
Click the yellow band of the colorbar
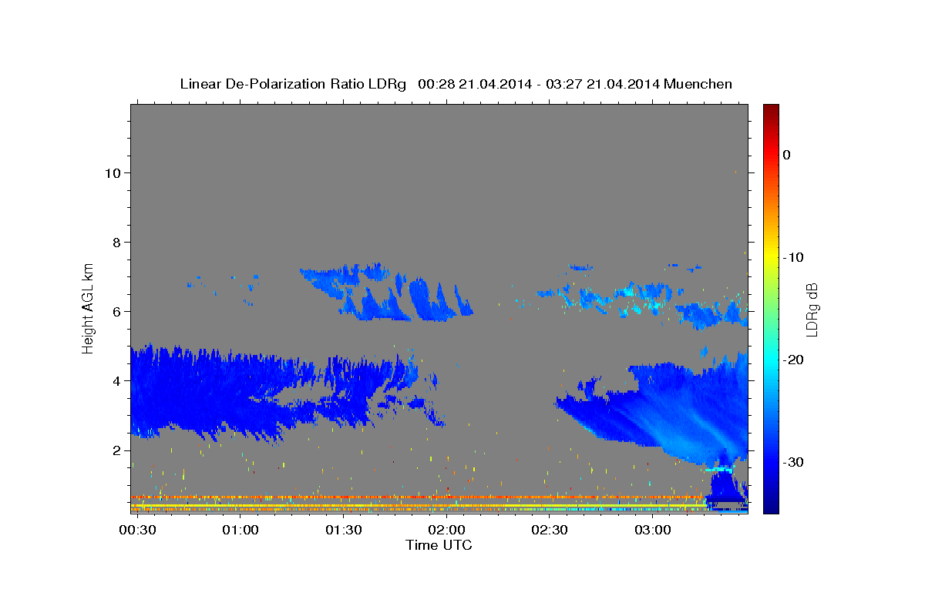coord(771,258)
